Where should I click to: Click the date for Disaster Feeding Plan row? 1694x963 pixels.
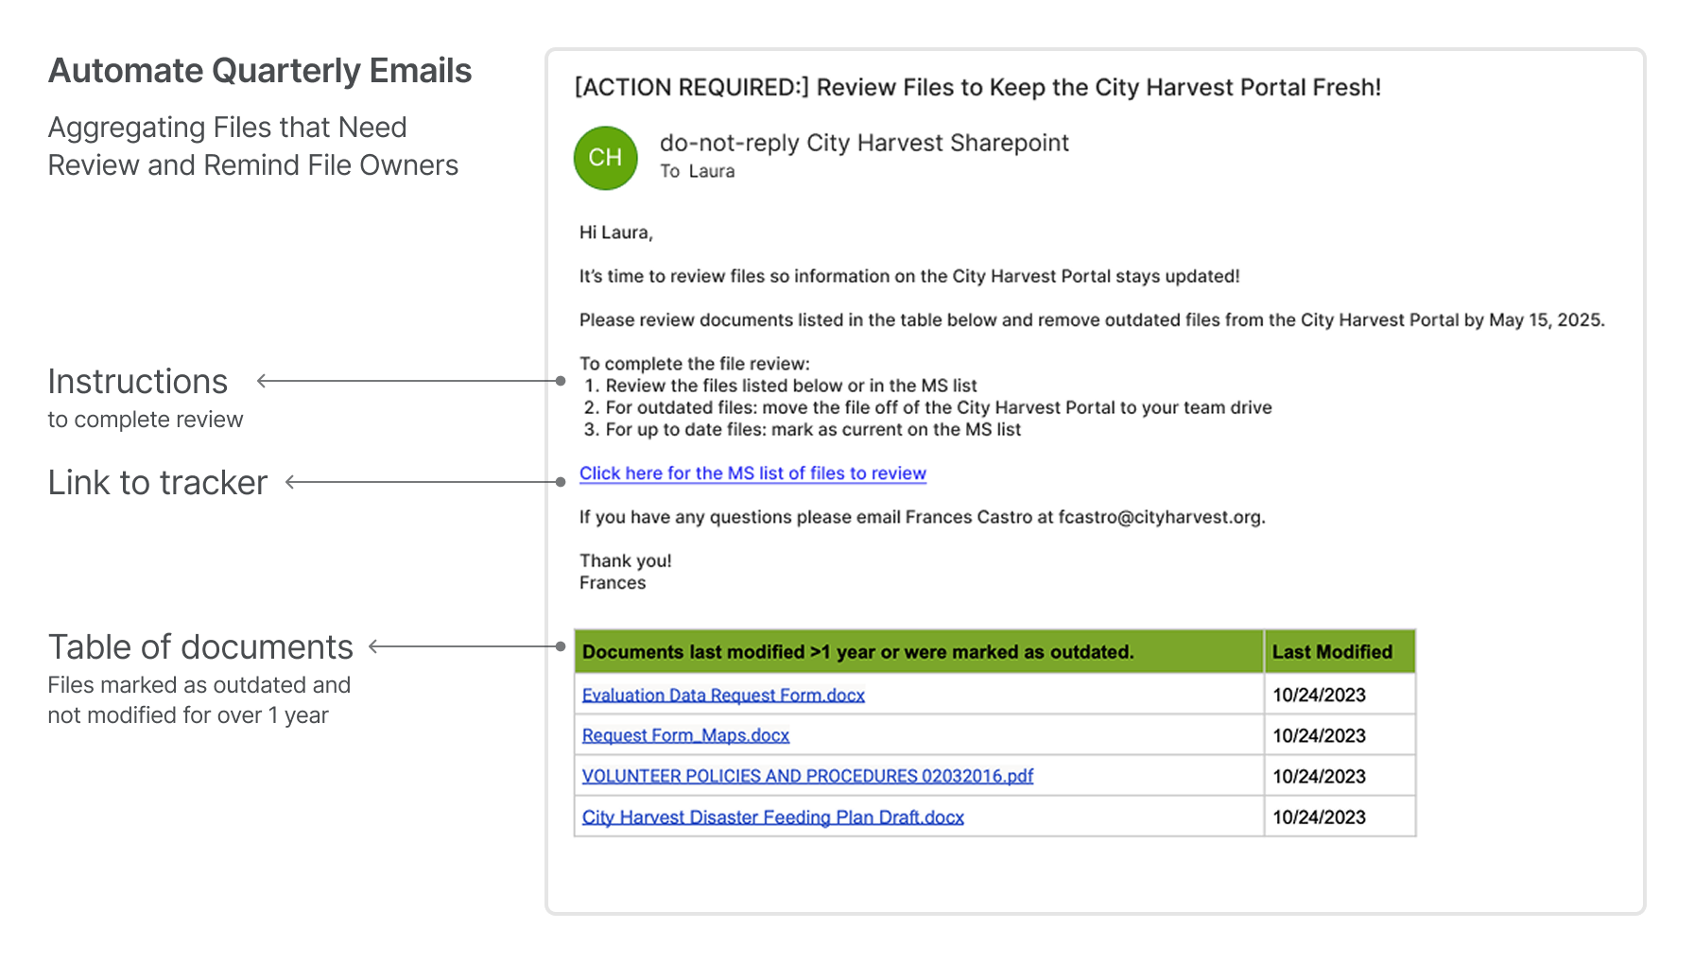[x=1319, y=817]
